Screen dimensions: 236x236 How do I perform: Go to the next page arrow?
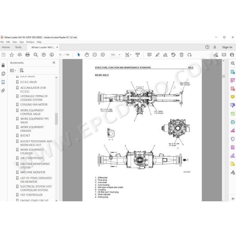coord(52,55)
